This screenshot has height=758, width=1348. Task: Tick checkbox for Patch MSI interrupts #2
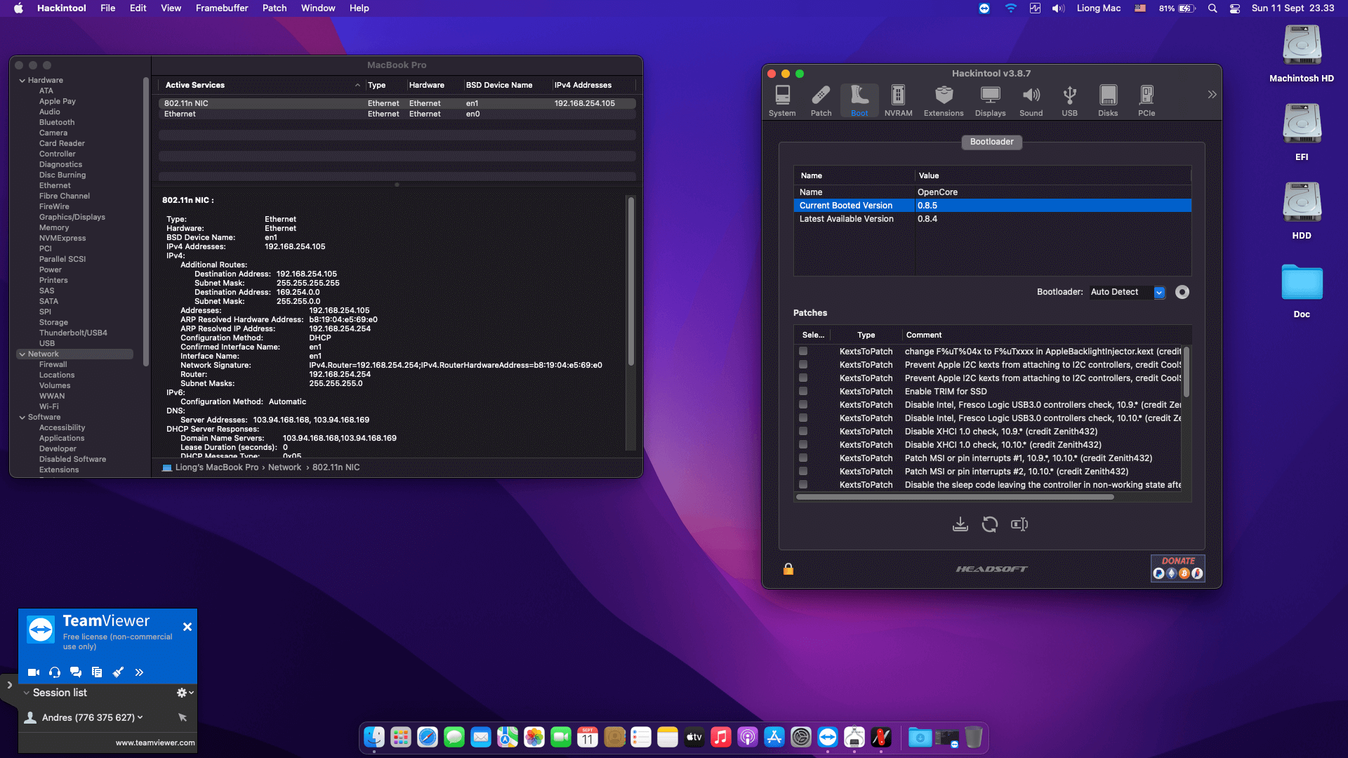tap(803, 472)
